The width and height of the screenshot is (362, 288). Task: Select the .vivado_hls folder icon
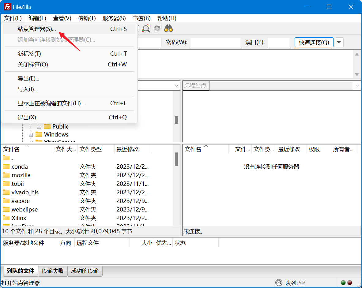[x=6, y=192]
